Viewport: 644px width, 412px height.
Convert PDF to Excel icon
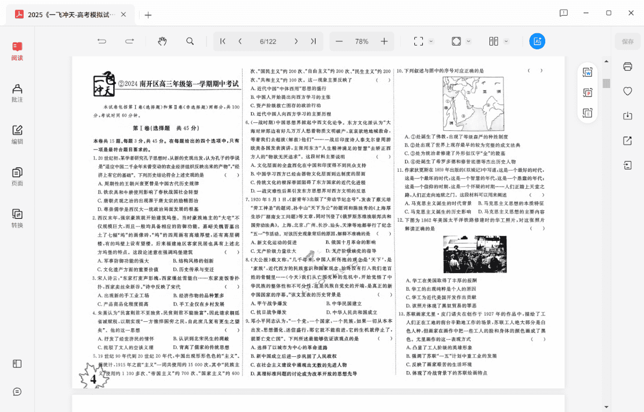click(x=588, y=113)
